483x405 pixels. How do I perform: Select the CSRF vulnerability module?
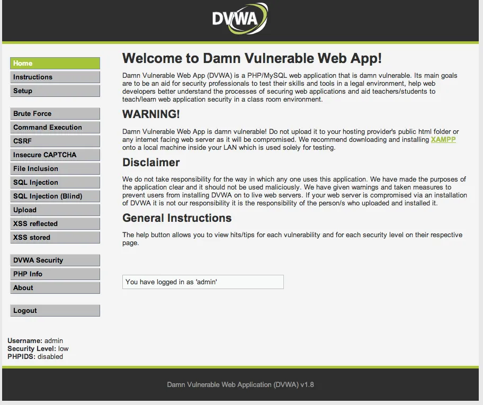[55, 141]
